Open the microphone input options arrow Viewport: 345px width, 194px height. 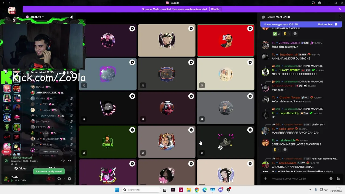(x=53, y=179)
